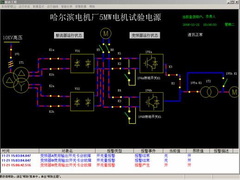The height and width of the screenshot is (180, 240).
Task: Click the 整流器运行状态 button
Action: (69, 35)
